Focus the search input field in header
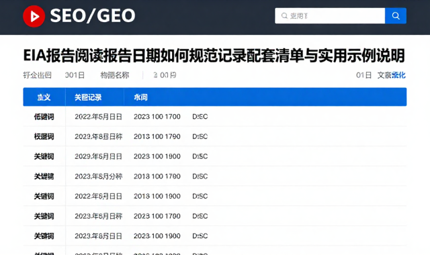Image resolution: width=430 pixels, height=255 pixels. point(330,15)
